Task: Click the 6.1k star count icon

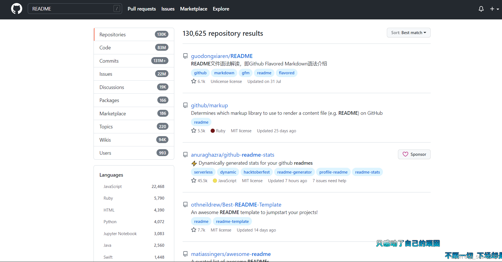Action: (x=194, y=81)
